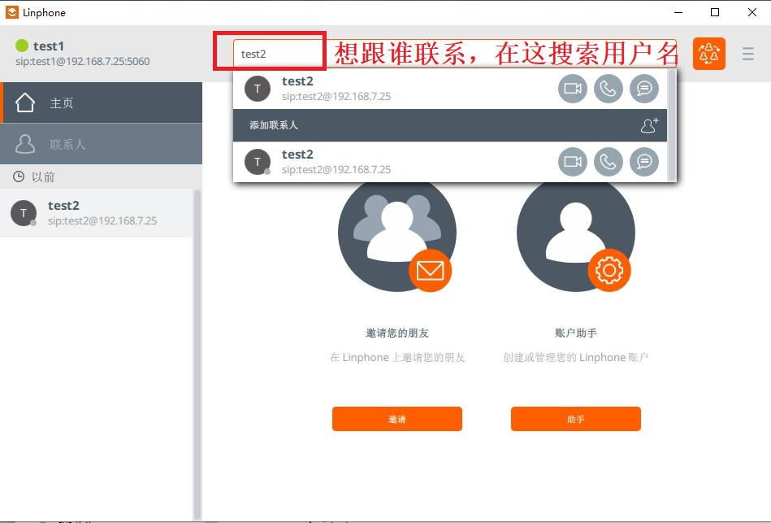
Task: Open a chat with test2
Action: coord(644,89)
